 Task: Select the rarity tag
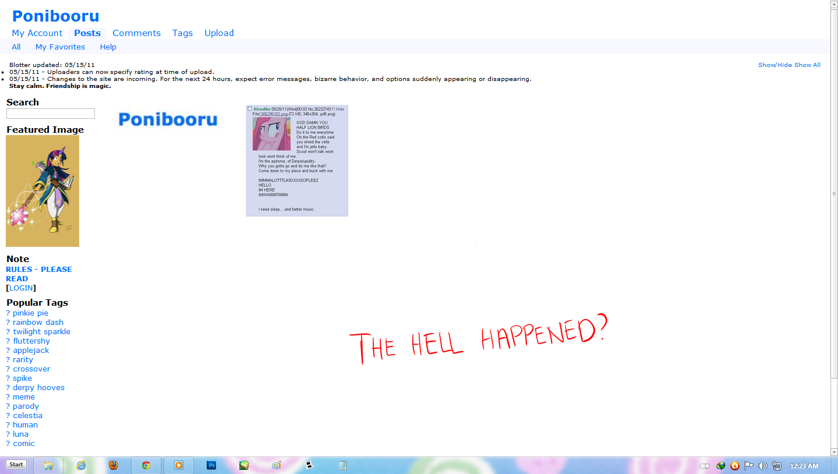pyautogui.click(x=23, y=360)
